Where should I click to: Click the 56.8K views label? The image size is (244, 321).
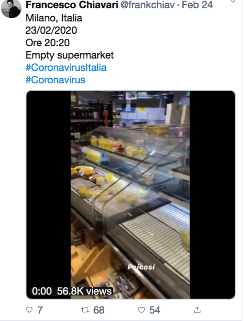tap(84, 291)
